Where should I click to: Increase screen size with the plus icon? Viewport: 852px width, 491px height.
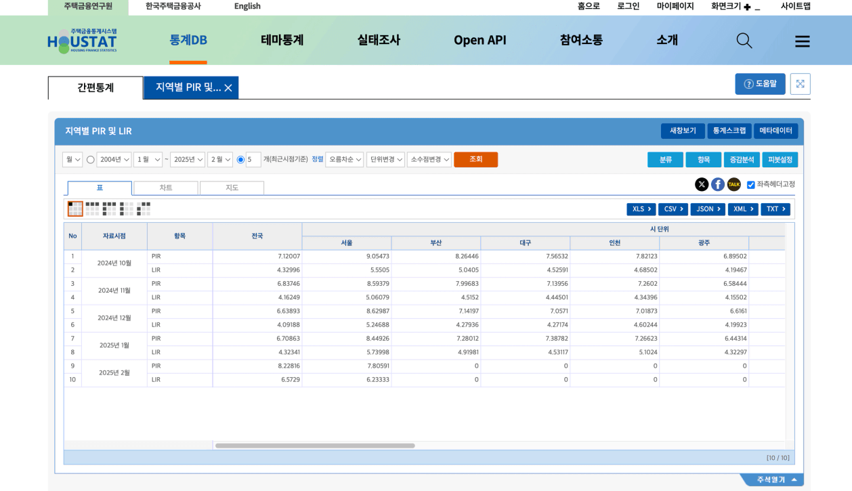point(747,7)
